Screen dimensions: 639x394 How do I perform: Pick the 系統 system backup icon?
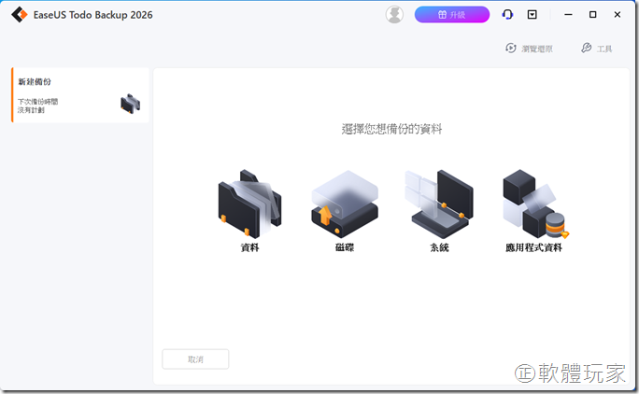pyautogui.click(x=440, y=204)
